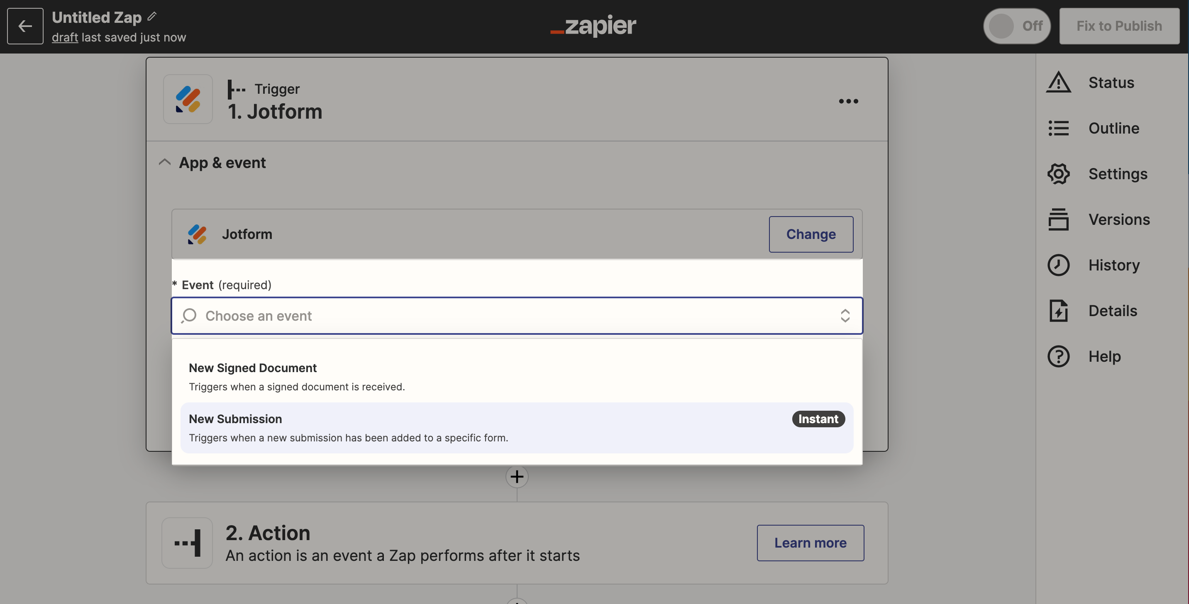Click the Choose an event search field
Viewport: 1189px width, 604px height.
(x=517, y=316)
